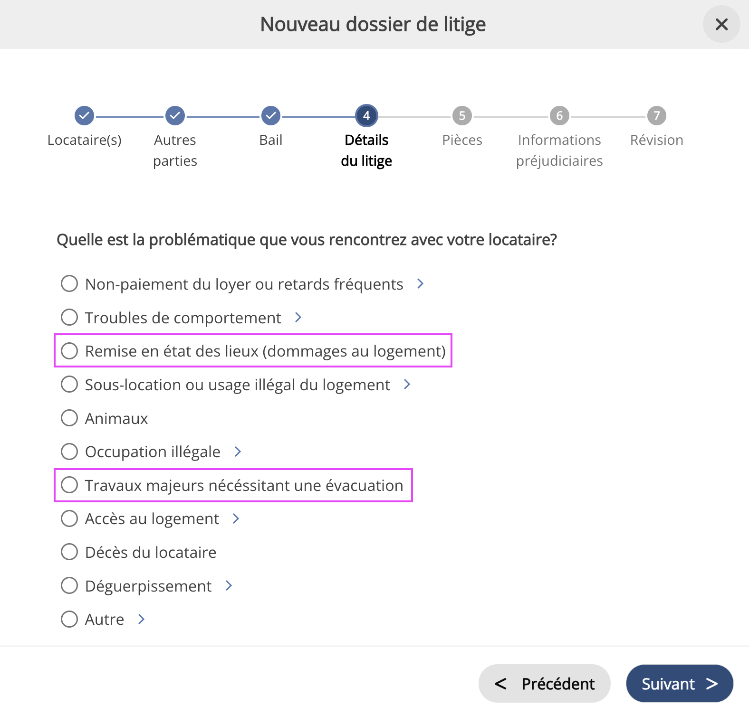Expand chevron next to Troubles de comportement

coord(298,317)
